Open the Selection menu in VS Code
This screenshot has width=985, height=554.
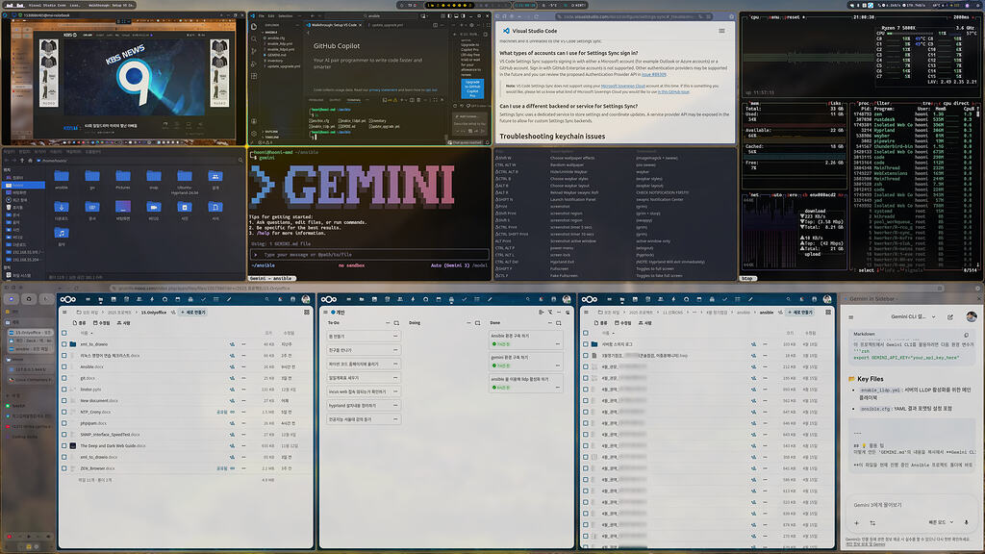288,16
